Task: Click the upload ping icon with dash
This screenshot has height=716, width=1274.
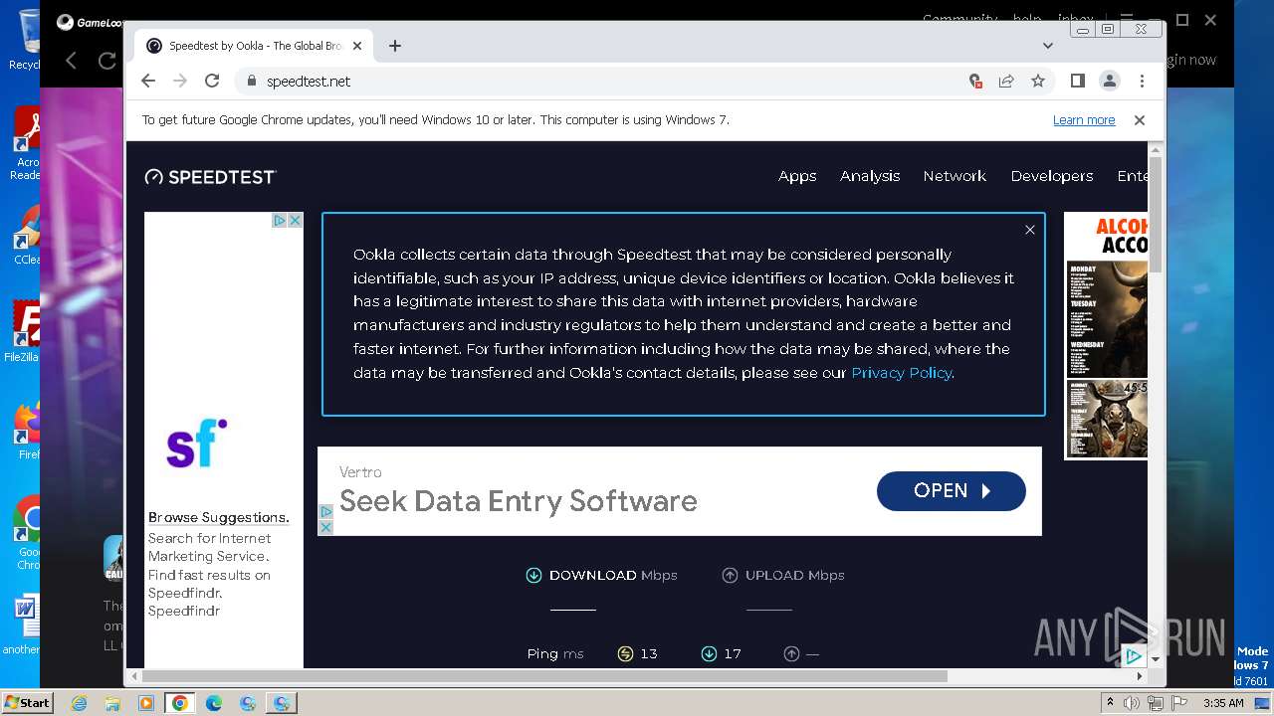Action: 791,653
